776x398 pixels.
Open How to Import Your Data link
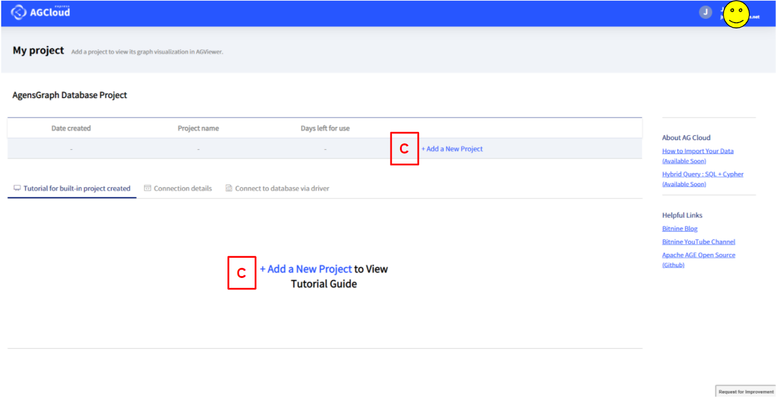tap(698, 156)
